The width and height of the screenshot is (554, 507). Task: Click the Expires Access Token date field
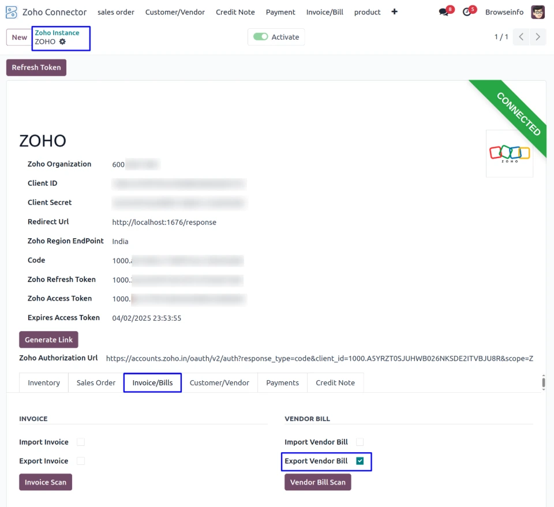click(x=147, y=318)
